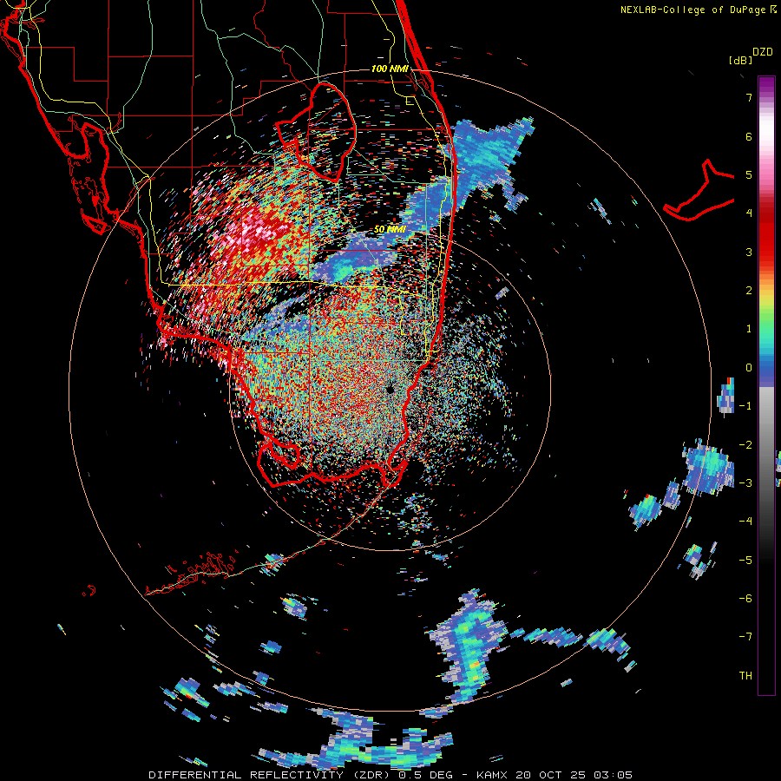This screenshot has height=781, width=781.
Task: Click the TH label on the scale
Action: (x=745, y=676)
